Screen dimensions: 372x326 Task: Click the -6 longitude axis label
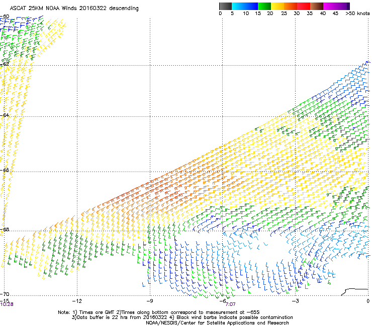[x=223, y=301]
